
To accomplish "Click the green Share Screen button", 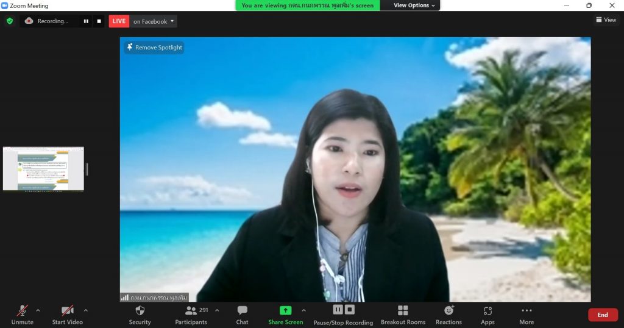I will [285, 315].
